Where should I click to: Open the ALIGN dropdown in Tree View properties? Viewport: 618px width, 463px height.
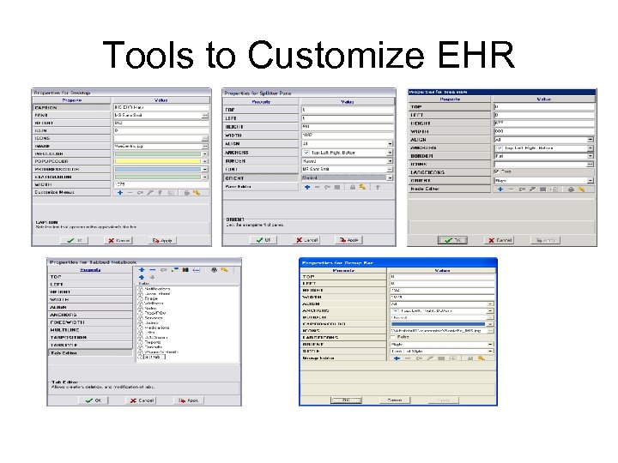tap(590, 140)
